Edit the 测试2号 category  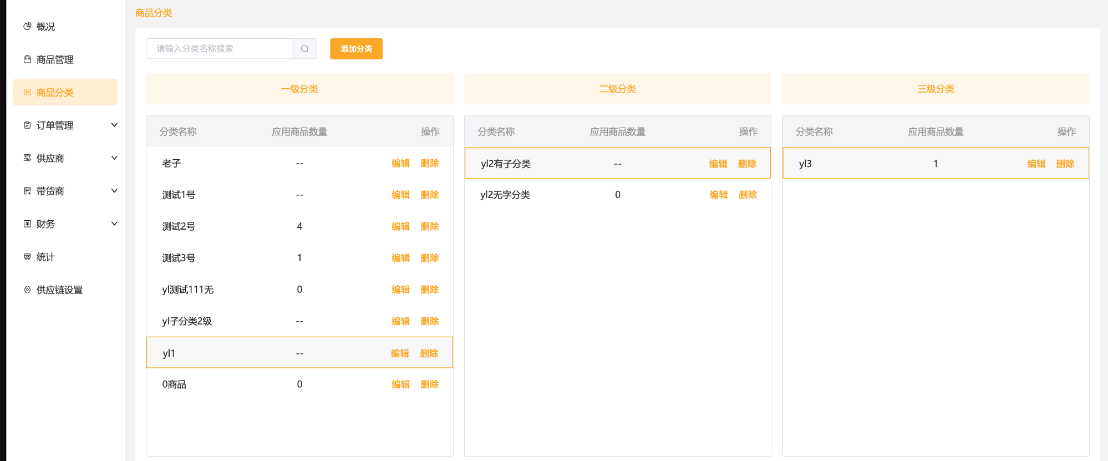[400, 226]
